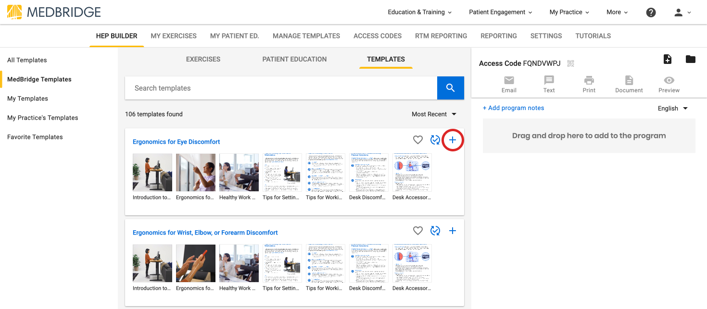This screenshot has height=309, width=707.
Task: Favorite the Wrist, Elbow, or Forearm template
Action: [418, 231]
